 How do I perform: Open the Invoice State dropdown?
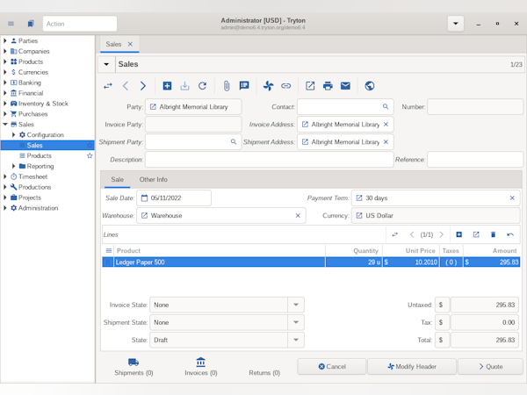[x=297, y=305]
